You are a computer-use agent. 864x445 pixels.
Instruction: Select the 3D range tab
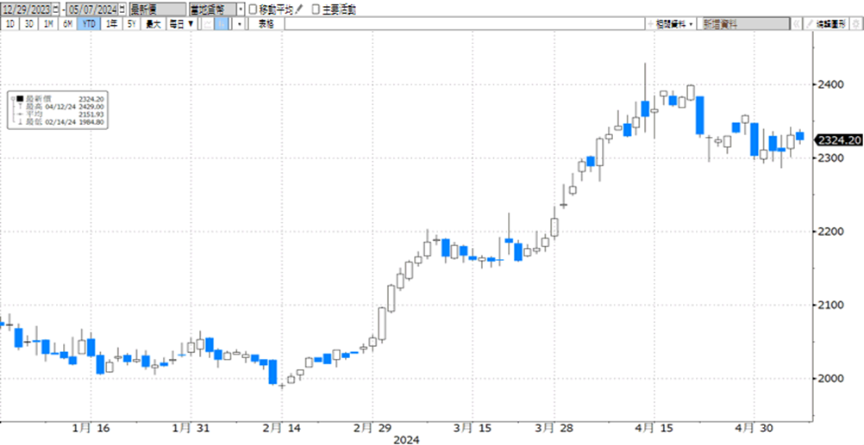tap(29, 24)
